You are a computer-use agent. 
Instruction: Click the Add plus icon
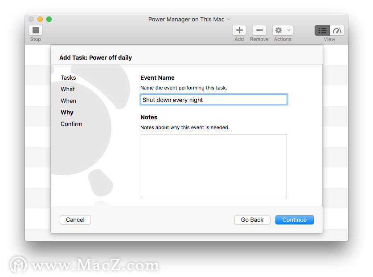tap(239, 30)
